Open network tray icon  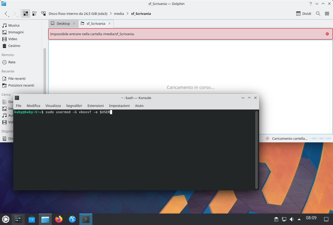click(x=284, y=219)
